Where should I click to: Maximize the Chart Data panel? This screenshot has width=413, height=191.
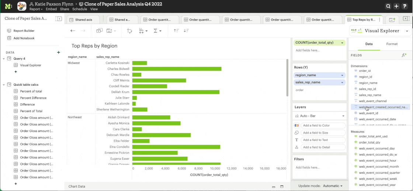282,187
